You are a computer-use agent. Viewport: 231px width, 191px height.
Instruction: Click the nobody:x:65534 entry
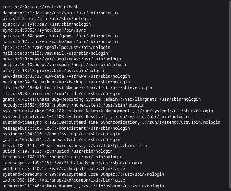tap(74, 105)
